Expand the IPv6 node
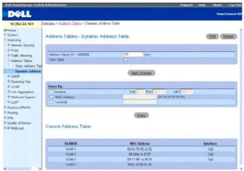Viewport: 244px width, 171px height. 5,117
